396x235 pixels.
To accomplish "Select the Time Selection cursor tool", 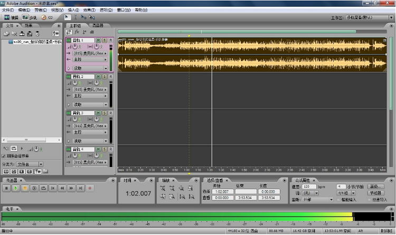I will [x=76, y=17].
